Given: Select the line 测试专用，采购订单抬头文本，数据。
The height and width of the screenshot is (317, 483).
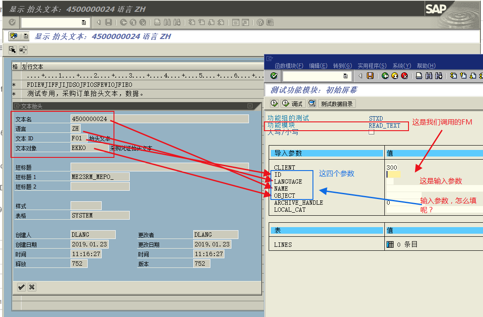Looking at the screenshot, I should [x=85, y=93].
